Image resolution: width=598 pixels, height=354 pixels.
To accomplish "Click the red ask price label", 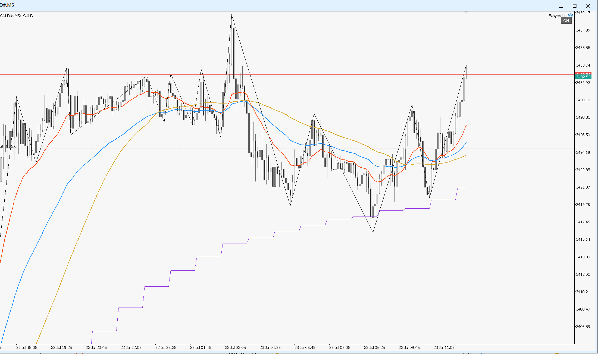I will point(583,74).
